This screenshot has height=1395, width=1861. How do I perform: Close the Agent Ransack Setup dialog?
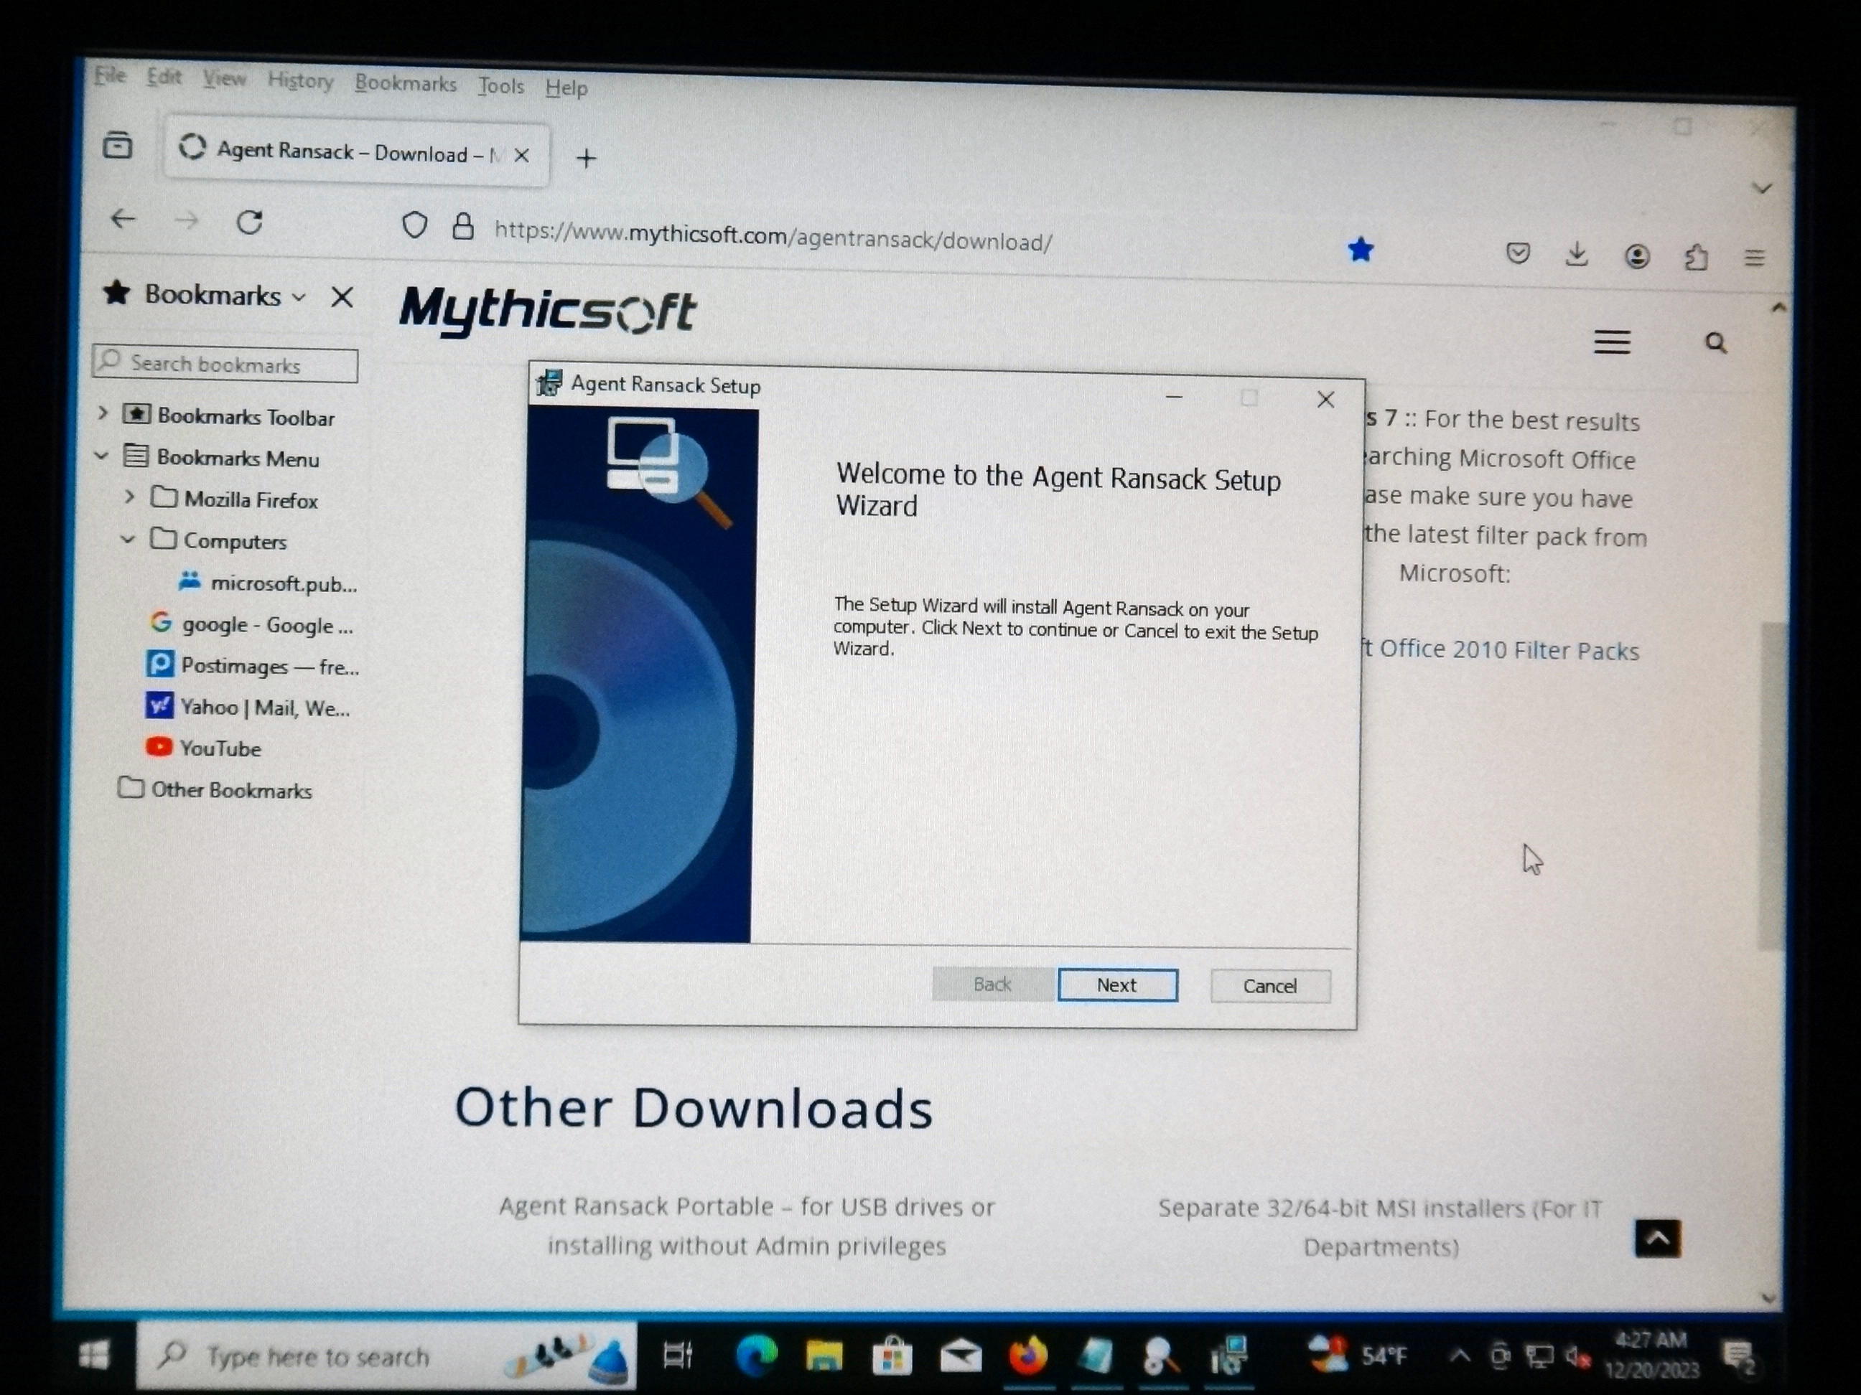click(1325, 400)
